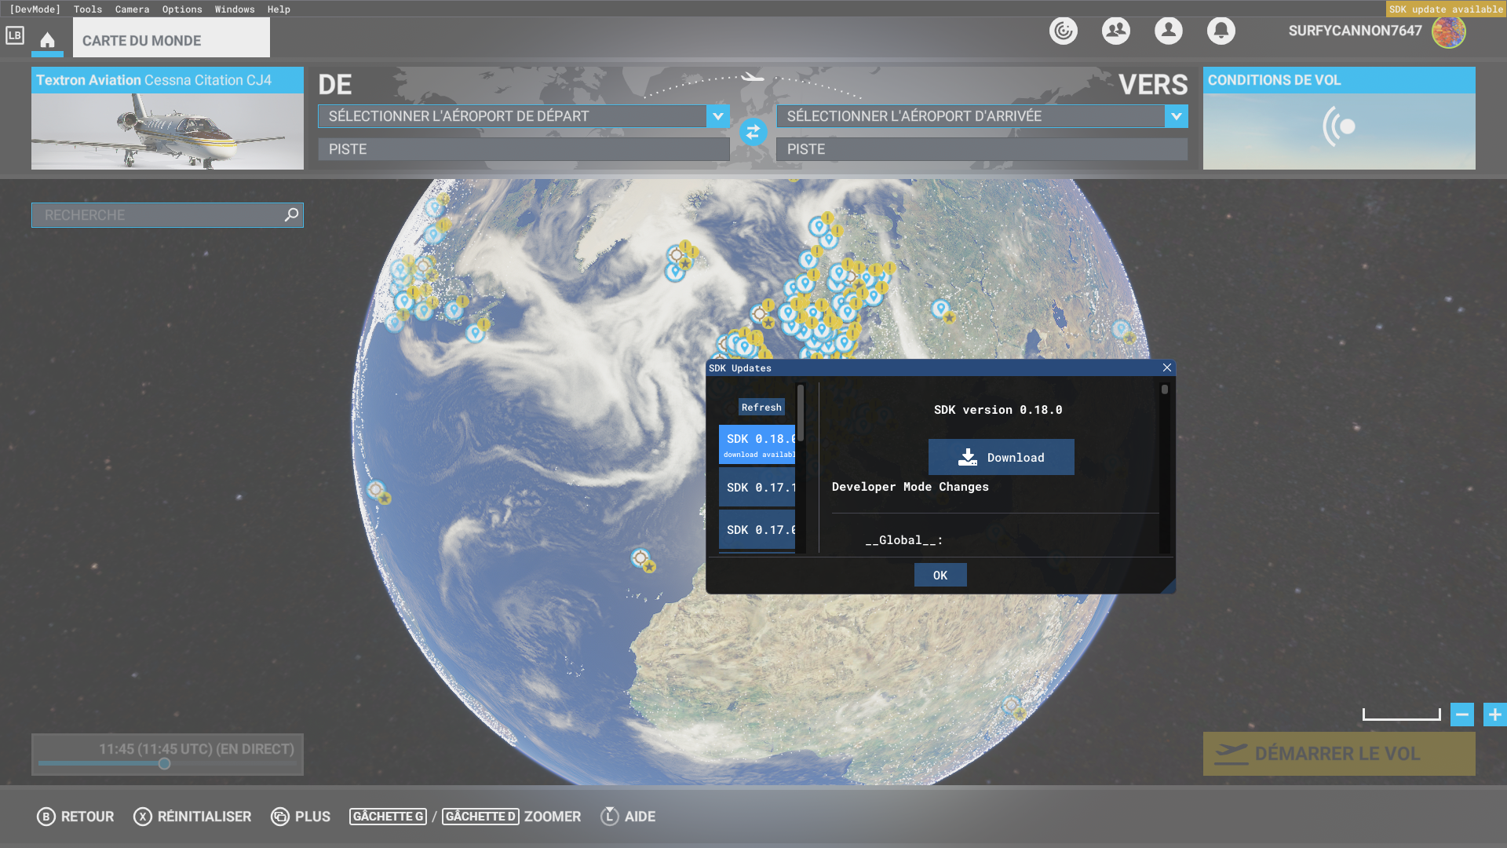Open the Tools menu

point(88,9)
